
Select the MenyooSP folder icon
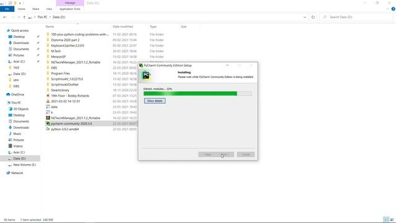pos(48,56)
